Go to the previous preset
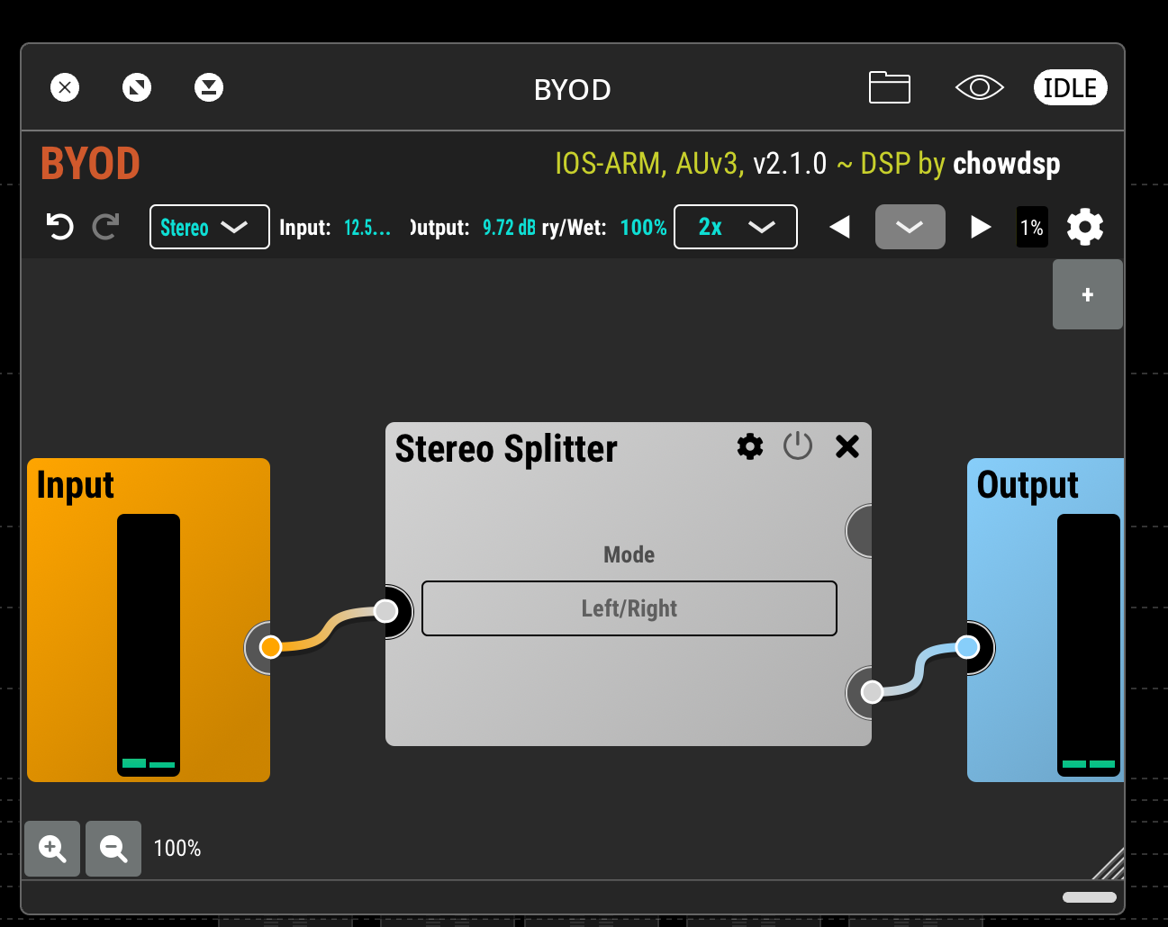Image resolution: width=1168 pixels, height=927 pixels. pos(839,227)
